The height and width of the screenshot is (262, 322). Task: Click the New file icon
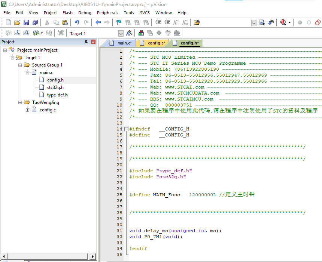(8, 22)
